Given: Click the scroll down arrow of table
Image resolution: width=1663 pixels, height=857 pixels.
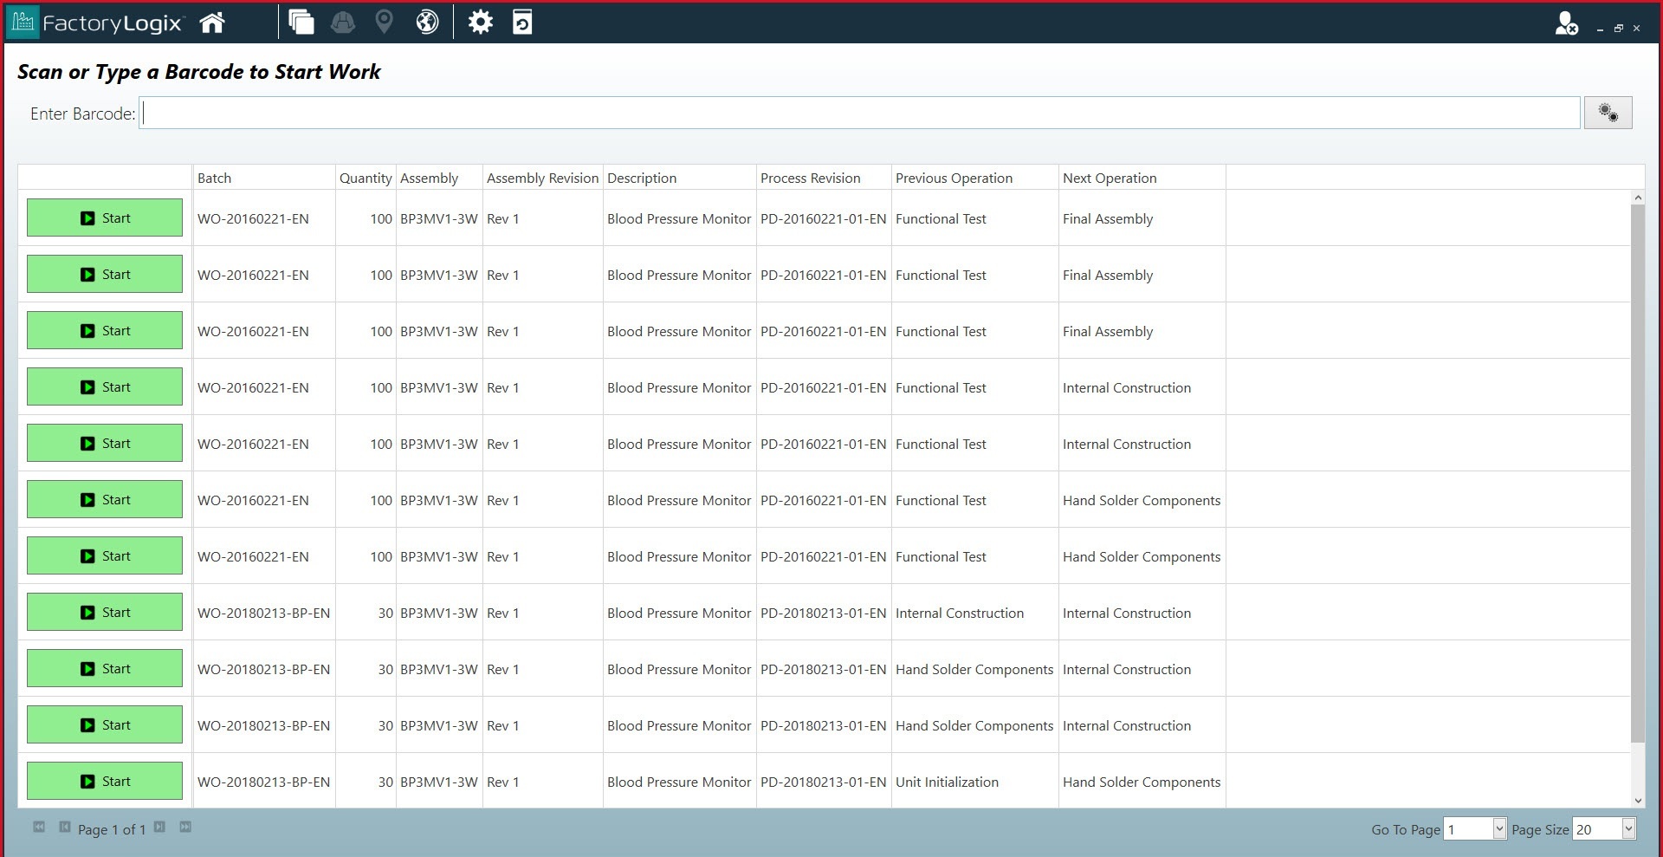Looking at the screenshot, I should pos(1637,800).
